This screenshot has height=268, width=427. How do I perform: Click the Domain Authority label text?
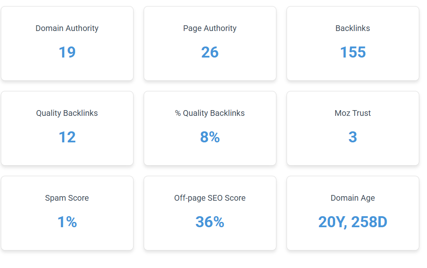coord(67,28)
